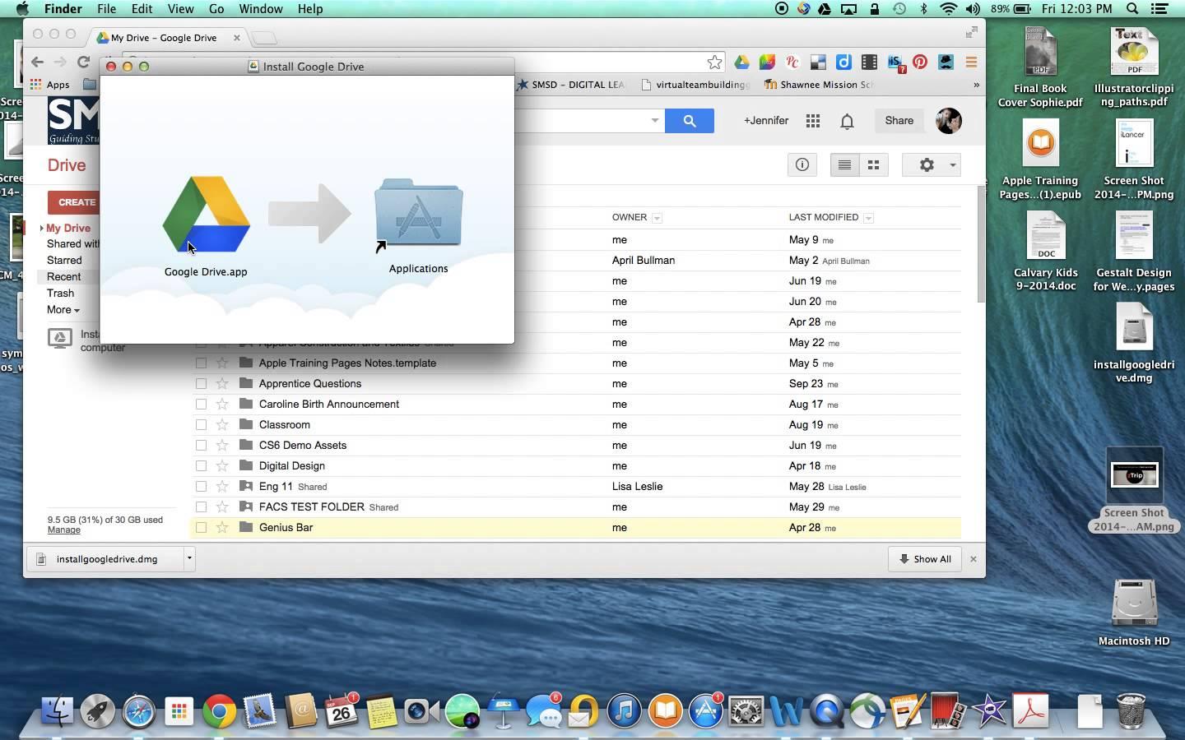
Task: Open System Preferences from the Dock
Action: tap(746, 711)
